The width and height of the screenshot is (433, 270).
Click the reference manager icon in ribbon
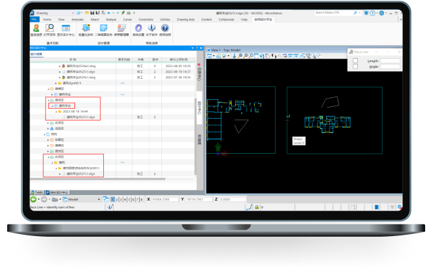(121, 28)
